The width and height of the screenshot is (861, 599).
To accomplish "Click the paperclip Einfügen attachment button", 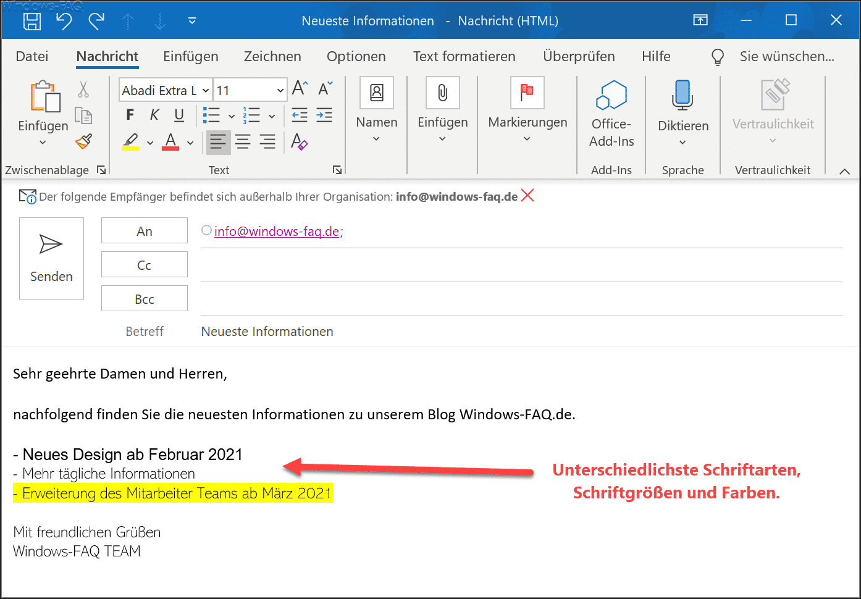I will (x=443, y=109).
